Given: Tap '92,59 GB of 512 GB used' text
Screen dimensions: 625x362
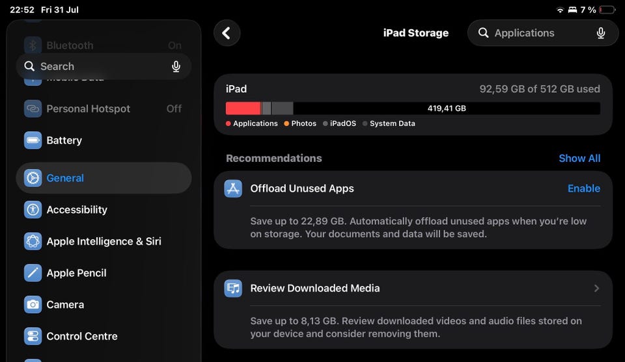Looking at the screenshot, I should point(540,89).
